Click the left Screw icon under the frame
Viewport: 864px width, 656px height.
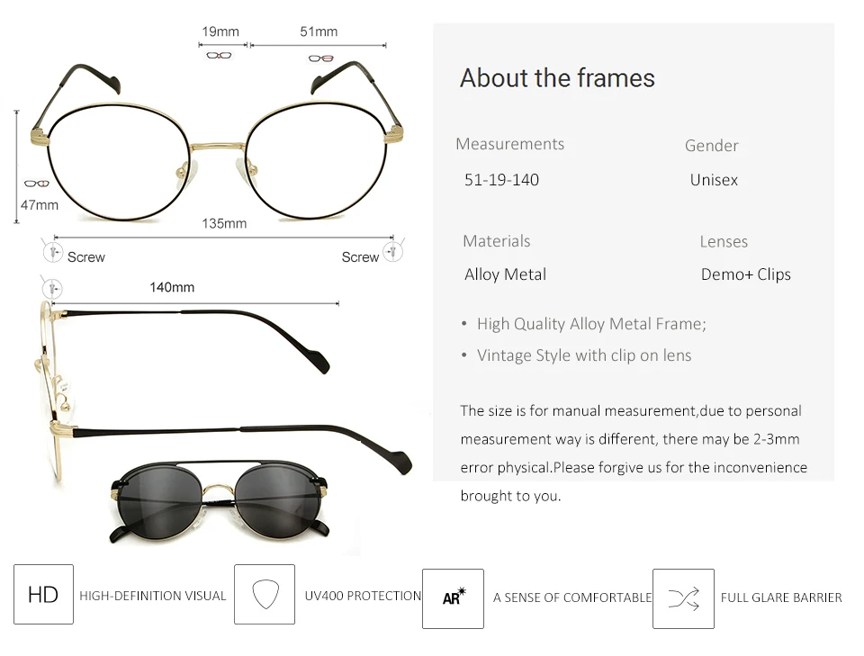point(53,252)
